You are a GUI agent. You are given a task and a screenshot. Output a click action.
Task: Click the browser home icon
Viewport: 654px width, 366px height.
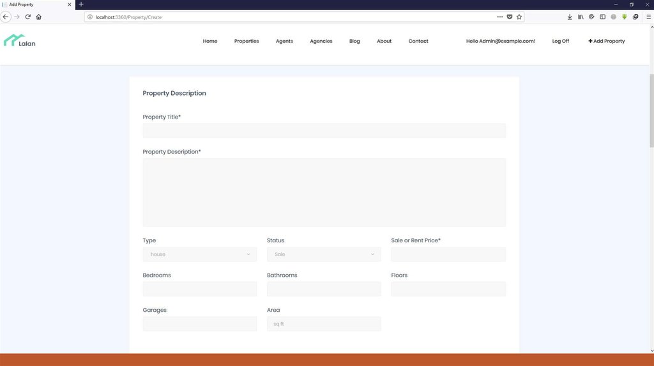coord(39,17)
